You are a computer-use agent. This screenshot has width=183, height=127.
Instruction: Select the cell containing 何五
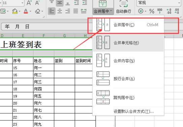pos(44,96)
